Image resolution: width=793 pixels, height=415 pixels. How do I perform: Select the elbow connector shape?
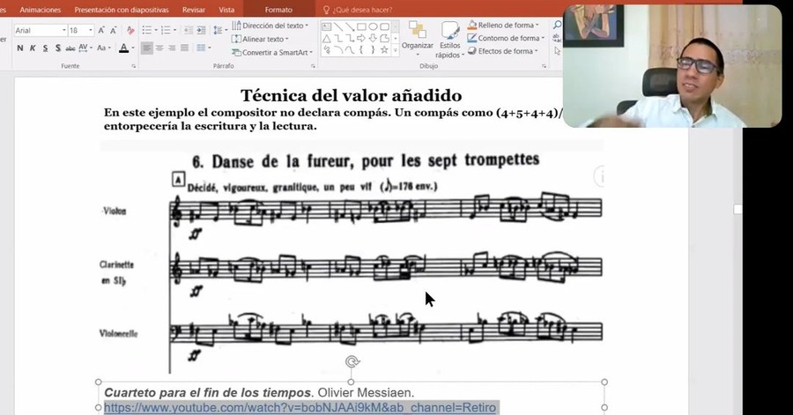tap(337, 39)
